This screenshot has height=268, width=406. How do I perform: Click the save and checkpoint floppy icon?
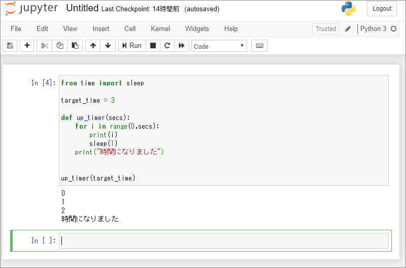[10, 46]
